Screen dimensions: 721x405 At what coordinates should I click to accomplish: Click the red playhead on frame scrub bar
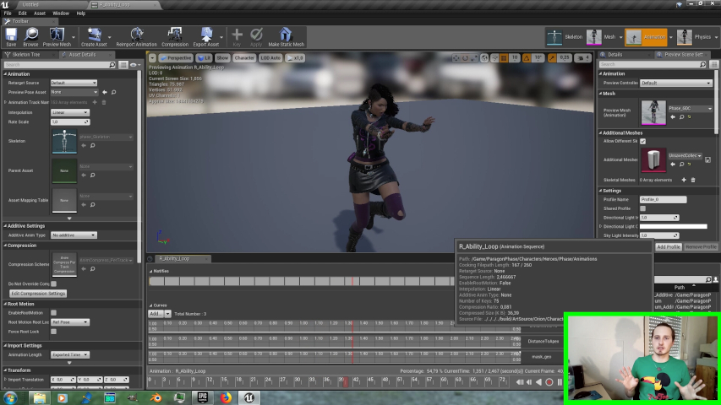346,381
